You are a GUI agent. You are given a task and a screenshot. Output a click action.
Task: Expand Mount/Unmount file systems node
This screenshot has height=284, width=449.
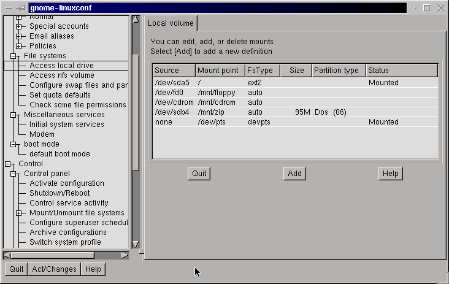pos(18,213)
